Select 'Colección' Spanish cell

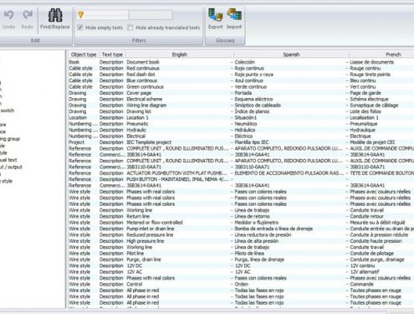245,62
